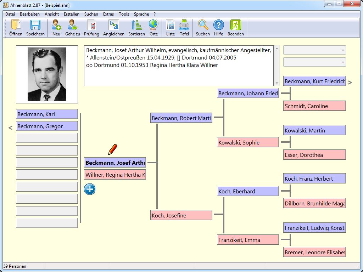Select Bremer, Leonore Elisabeth box

314,252
